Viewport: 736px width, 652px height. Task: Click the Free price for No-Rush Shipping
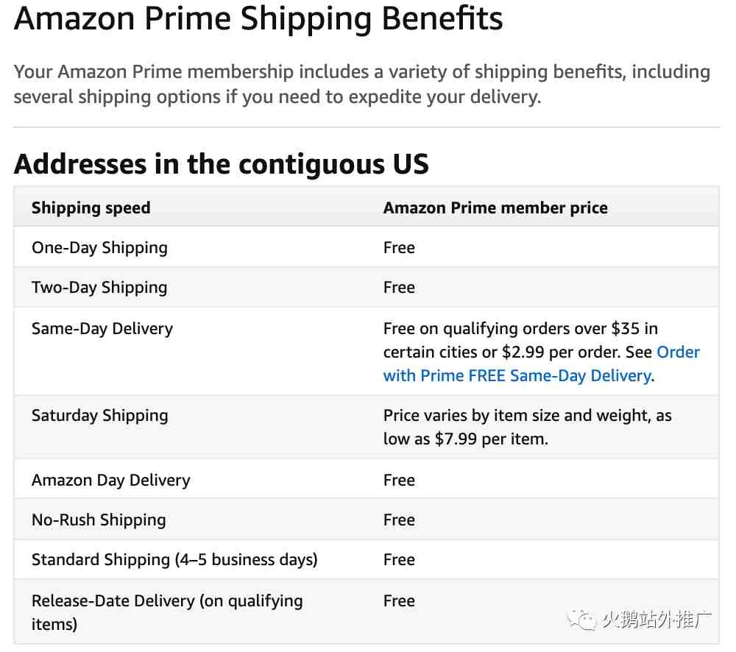[399, 520]
